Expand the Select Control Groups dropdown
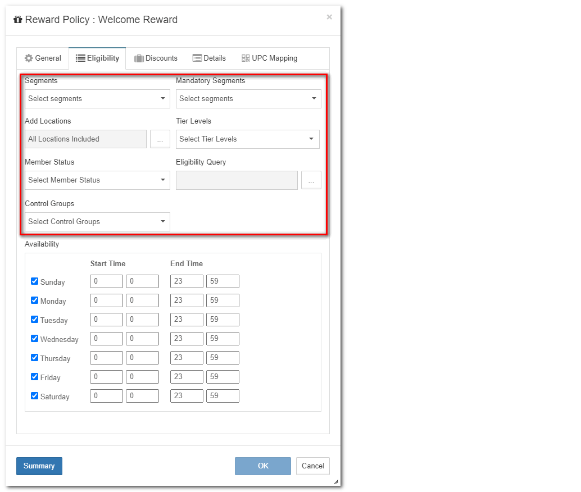The height and width of the screenshot is (492, 581). coord(97,222)
